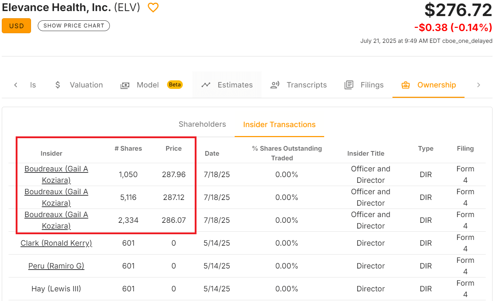495x301 pixels.
Task: Click the 5/14/25 date in Hay's row
Action: (x=216, y=289)
